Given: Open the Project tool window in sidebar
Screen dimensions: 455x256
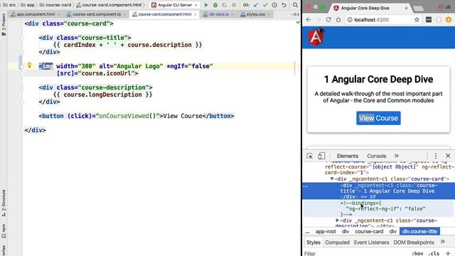Looking at the screenshot, I should click(4, 25).
